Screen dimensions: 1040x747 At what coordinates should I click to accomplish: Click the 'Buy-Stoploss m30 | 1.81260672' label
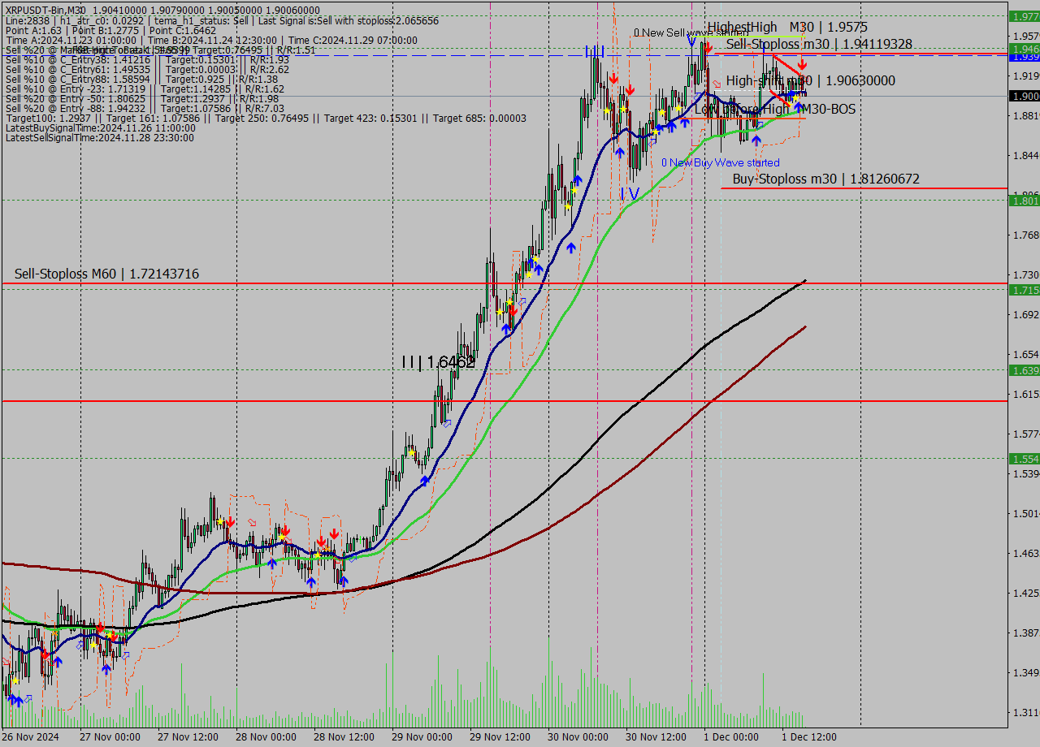(x=826, y=179)
